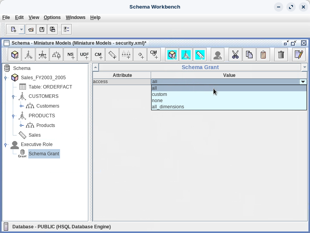Pick 'all_dimensions' access option

click(x=168, y=107)
